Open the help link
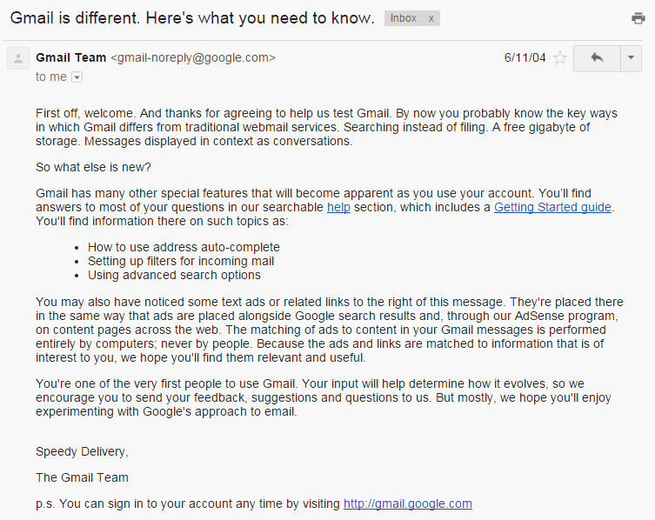This screenshot has width=655, height=520. coord(338,207)
